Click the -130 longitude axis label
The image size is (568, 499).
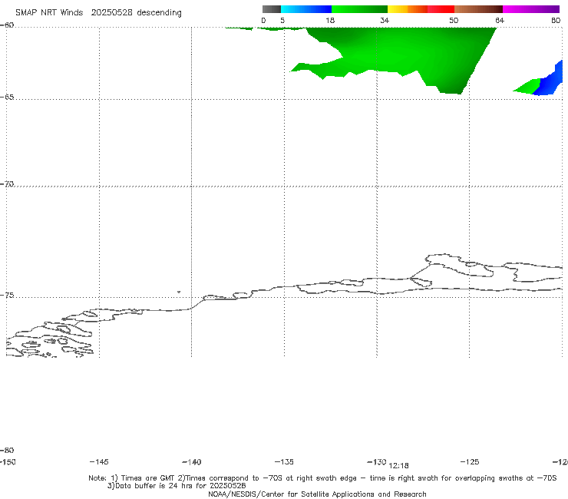(377, 462)
